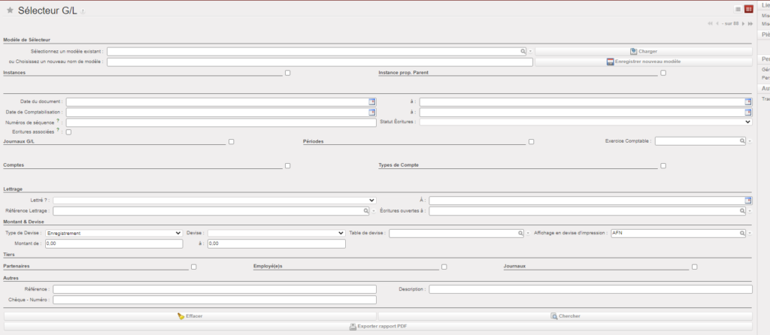Switch to form view icon

pos(748,9)
